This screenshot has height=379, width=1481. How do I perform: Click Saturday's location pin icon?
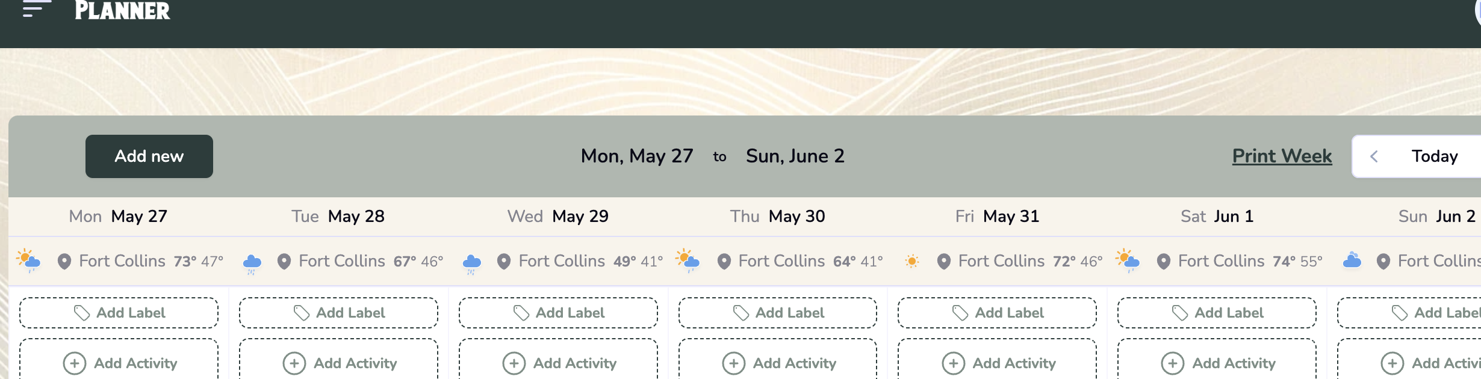[1164, 261]
